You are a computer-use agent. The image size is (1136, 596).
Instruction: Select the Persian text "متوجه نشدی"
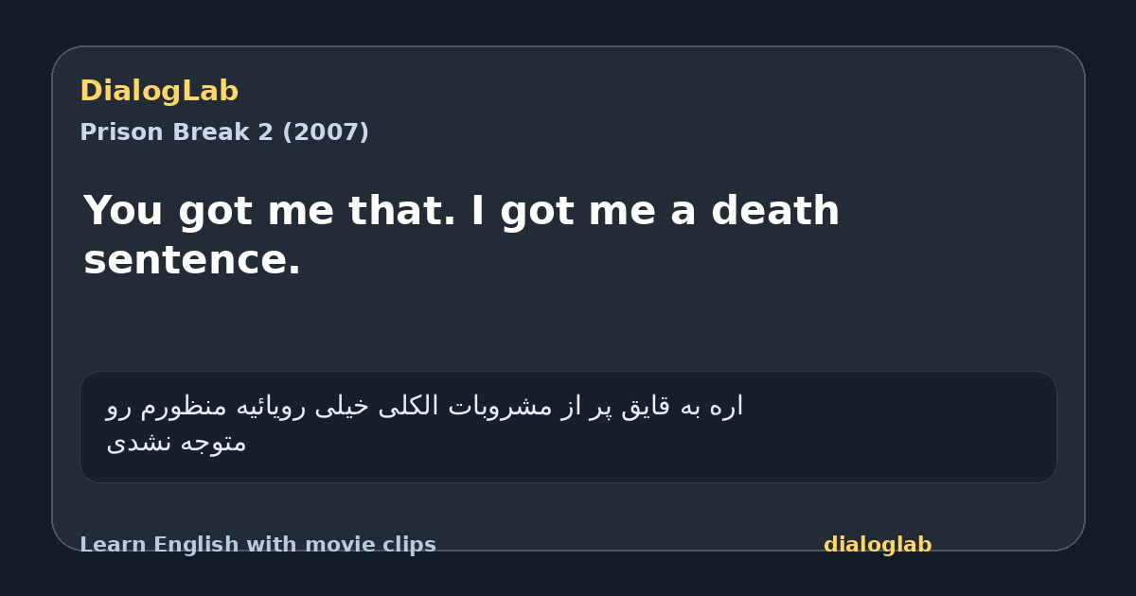point(176,442)
